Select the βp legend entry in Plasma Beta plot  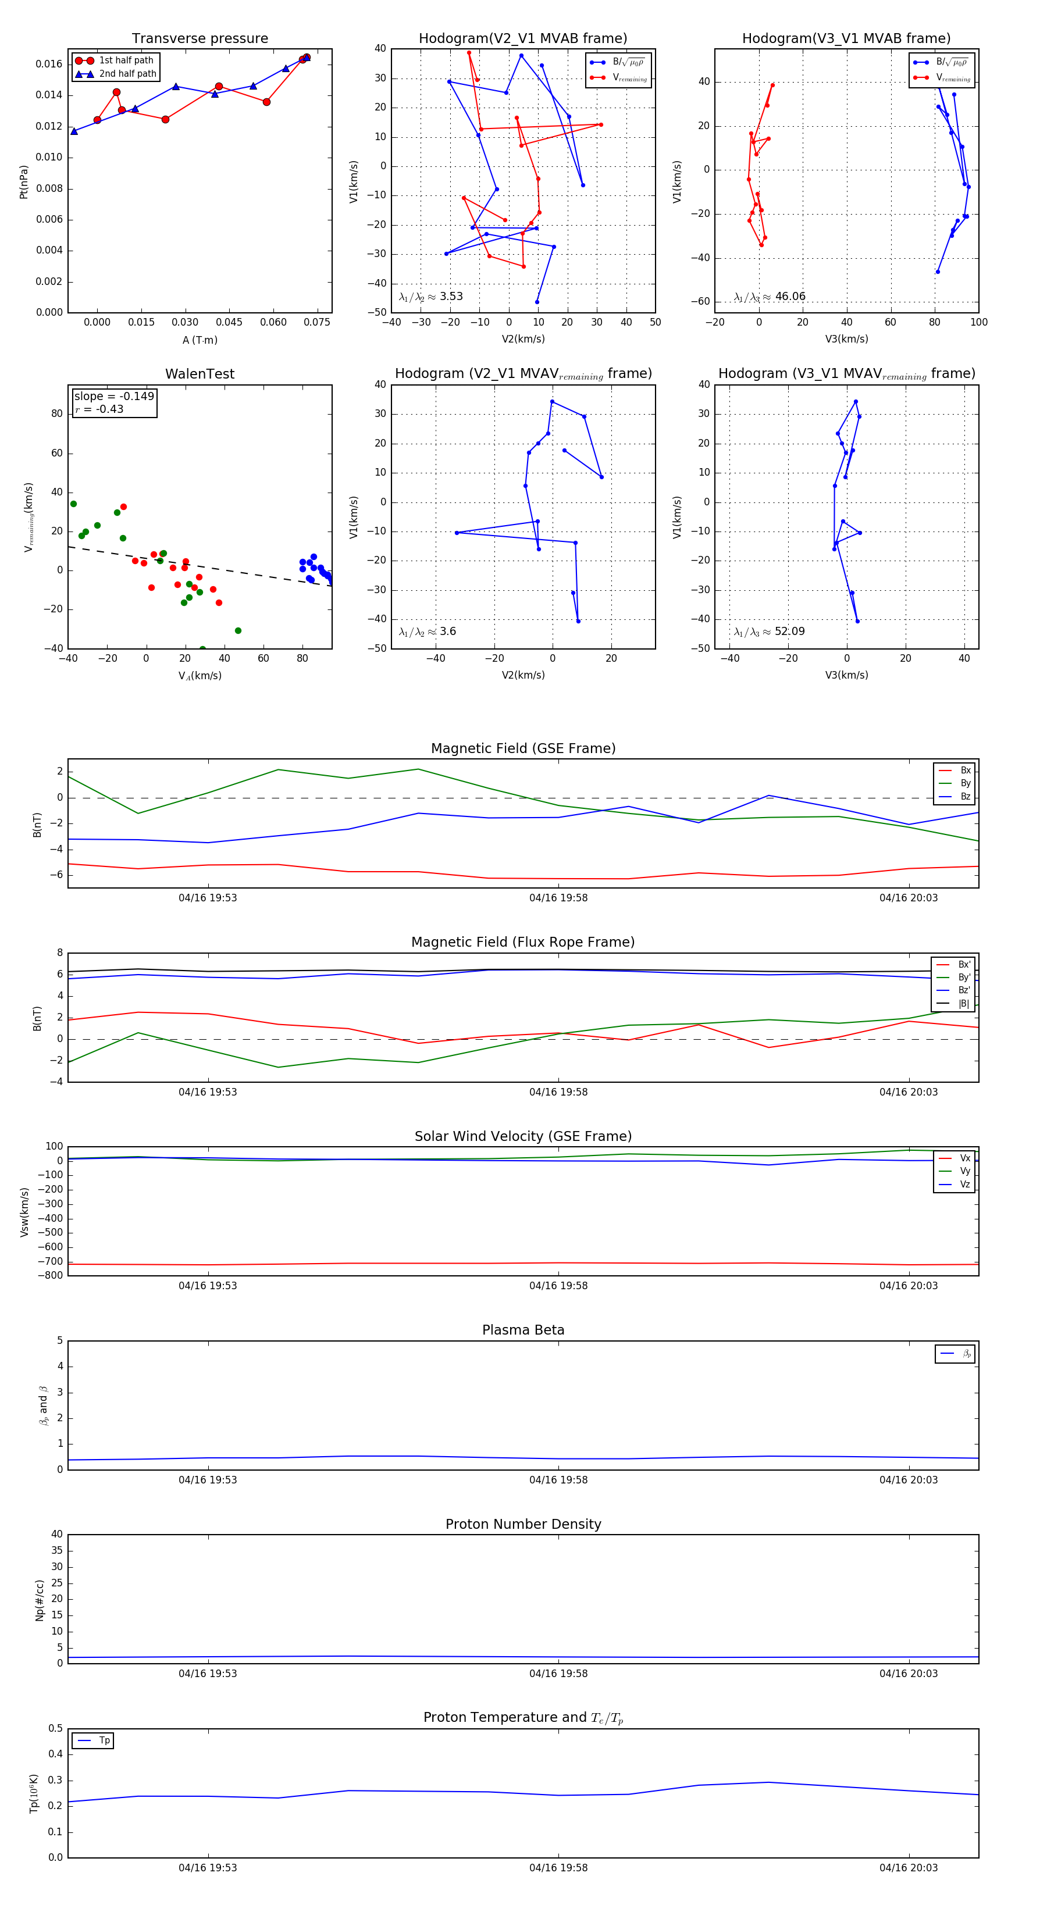click(x=955, y=1354)
